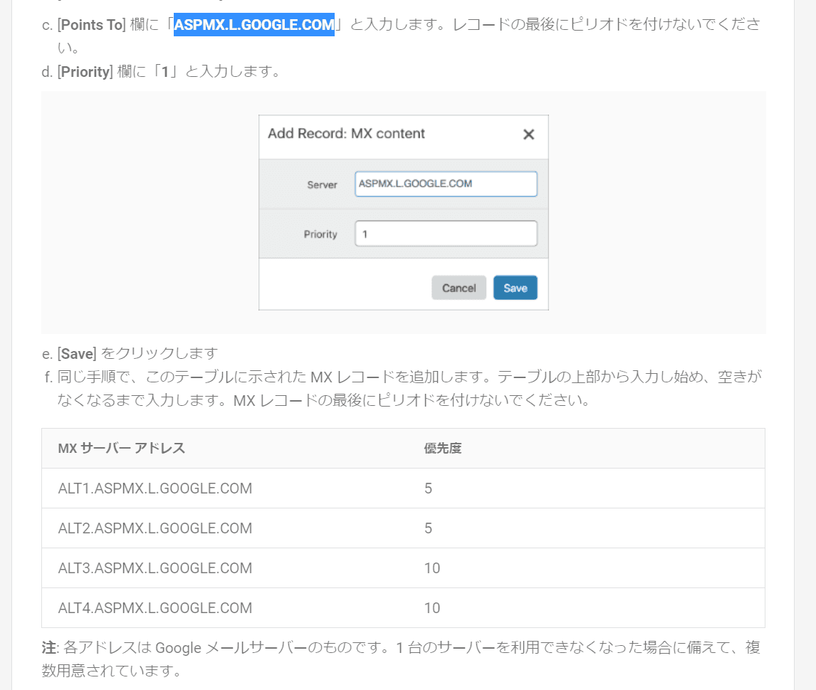Image resolution: width=816 pixels, height=690 pixels.
Task: Click priority value 10 in ALT3 row
Action: [x=431, y=568]
